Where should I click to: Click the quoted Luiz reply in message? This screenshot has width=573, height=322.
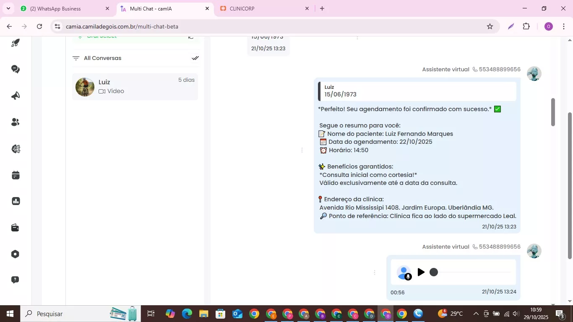point(417,91)
